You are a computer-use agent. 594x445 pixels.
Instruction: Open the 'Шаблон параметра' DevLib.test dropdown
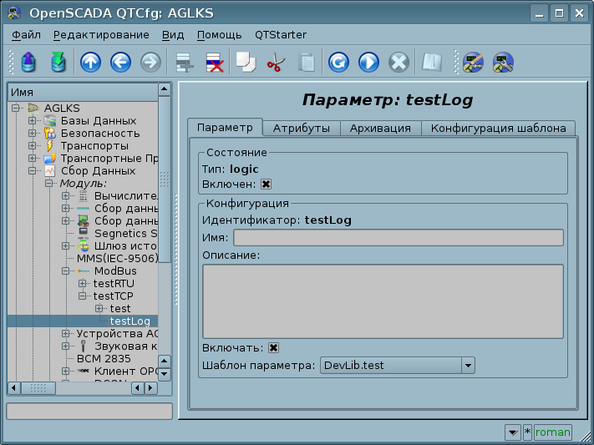[x=468, y=365]
